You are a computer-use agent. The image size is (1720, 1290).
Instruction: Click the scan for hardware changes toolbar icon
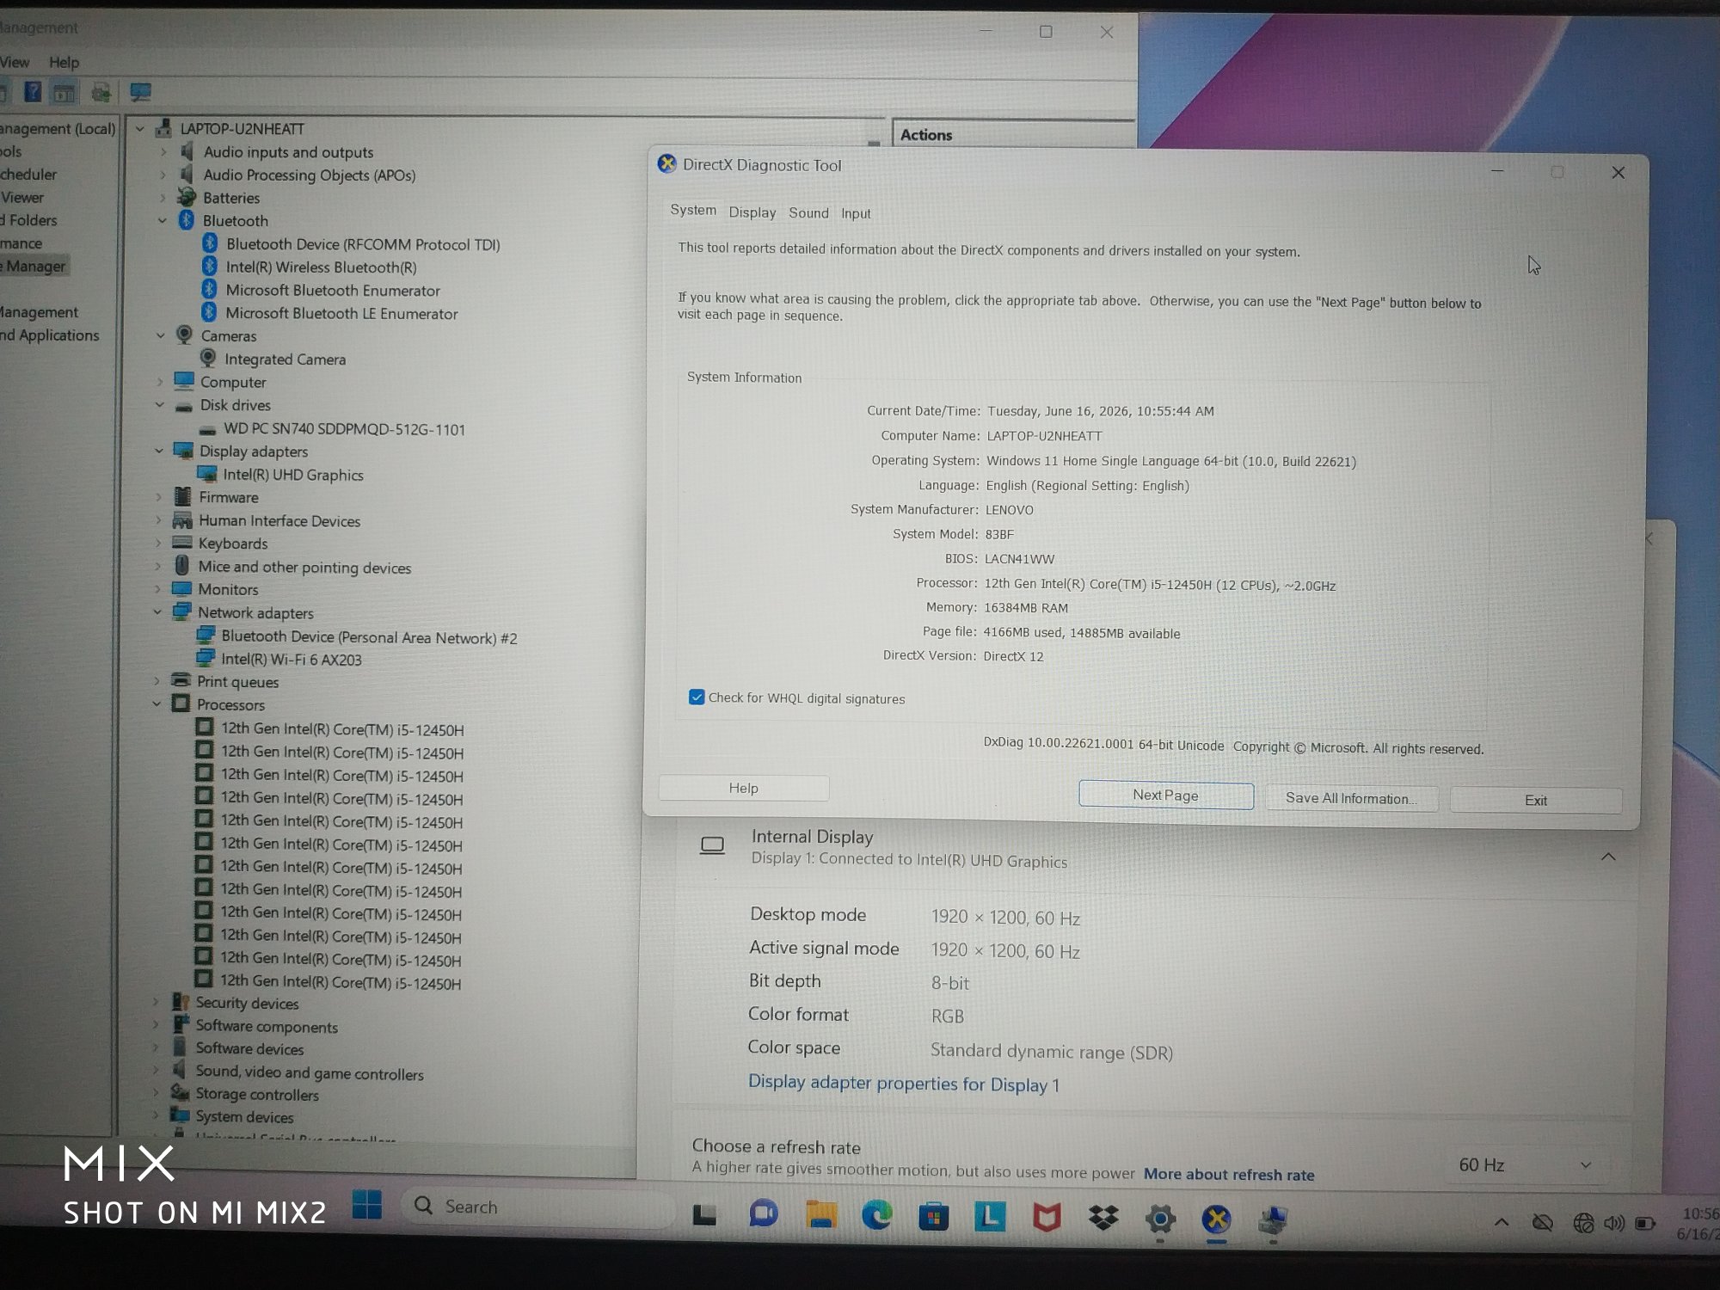coord(101,92)
